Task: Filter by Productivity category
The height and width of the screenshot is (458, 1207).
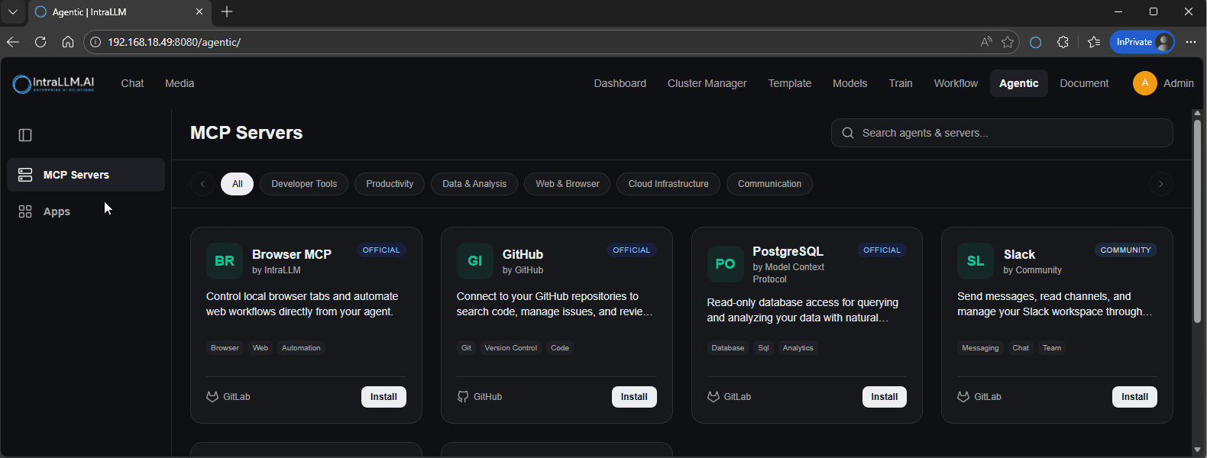Action: [390, 184]
